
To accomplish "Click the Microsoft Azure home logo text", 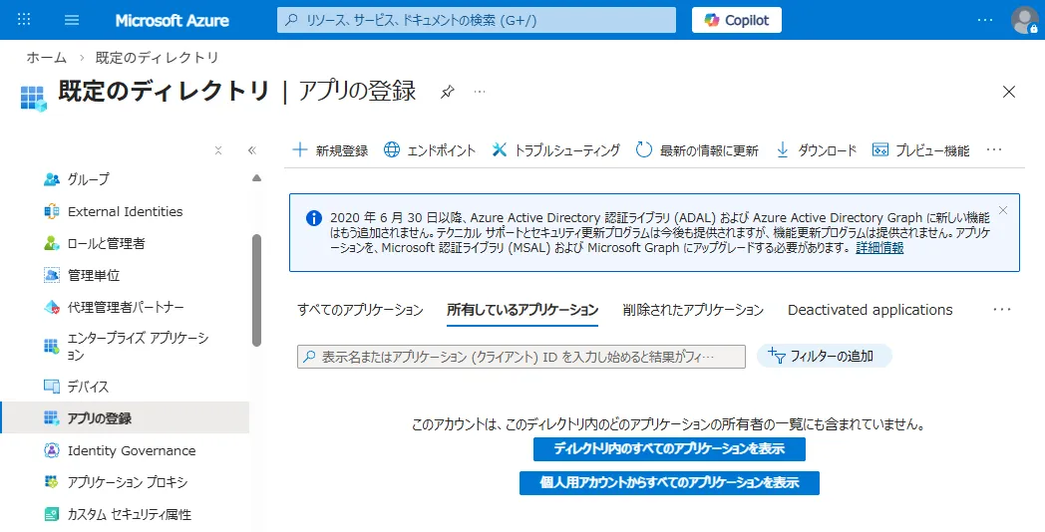I will [172, 20].
